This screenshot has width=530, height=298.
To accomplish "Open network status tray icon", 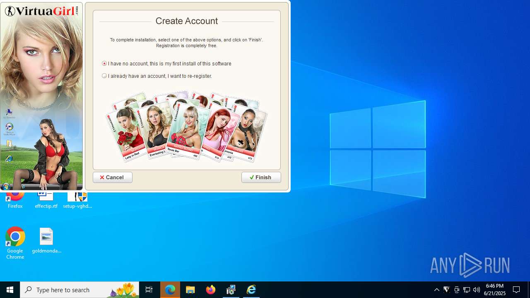I will (x=467, y=290).
